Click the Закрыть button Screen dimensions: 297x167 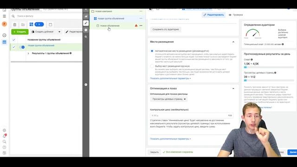point(155,152)
